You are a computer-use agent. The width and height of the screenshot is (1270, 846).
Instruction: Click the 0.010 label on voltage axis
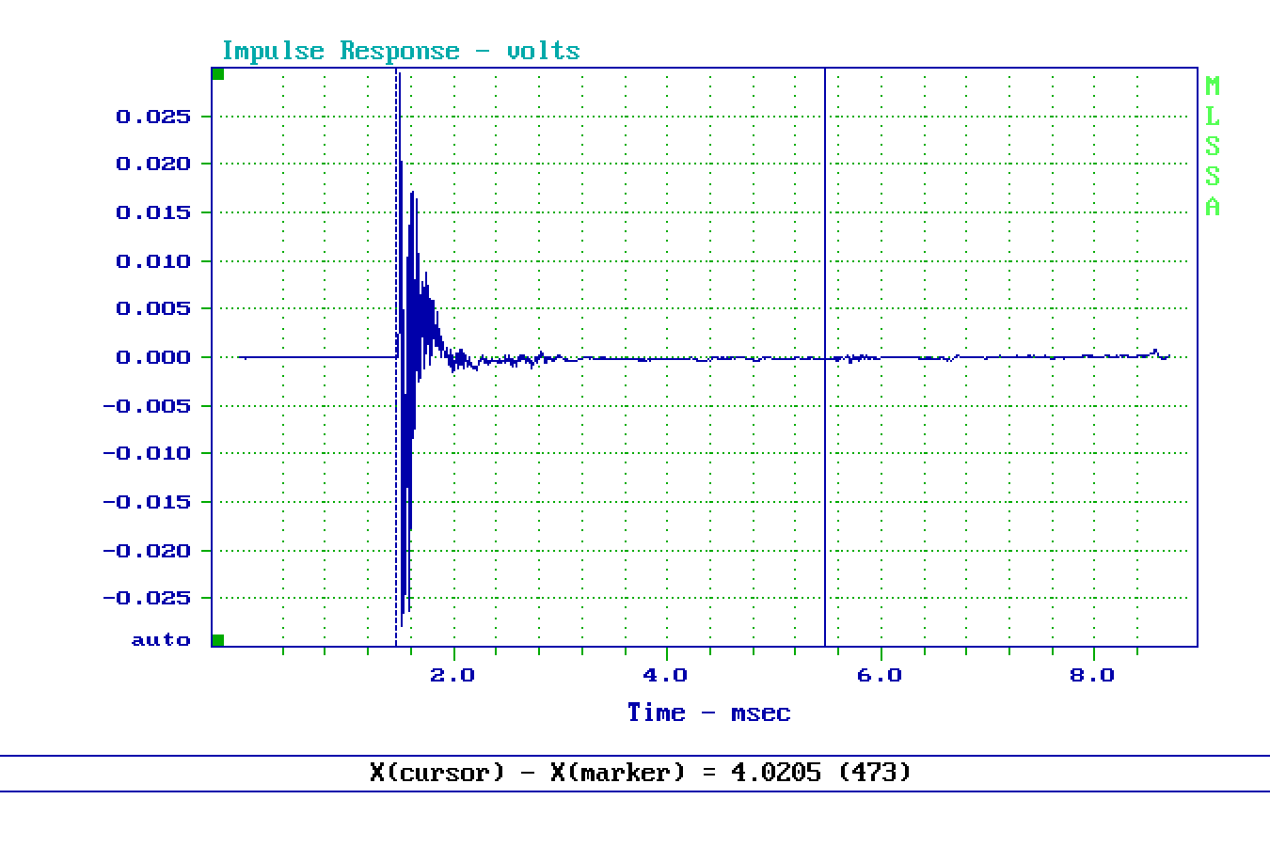click(x=152, y=261)
